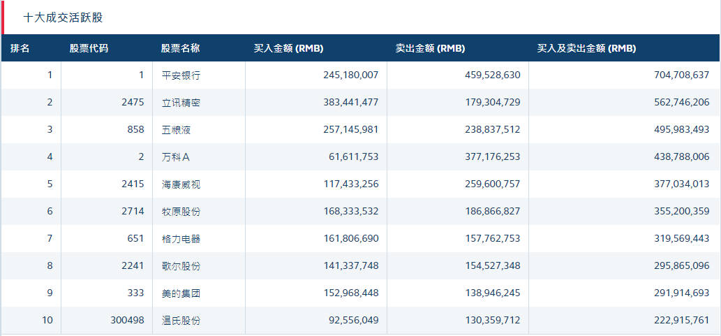721x336 pixels.
Task: Click total amount 438,788,006
Action: pyautogui.click(x=681, y=157)
